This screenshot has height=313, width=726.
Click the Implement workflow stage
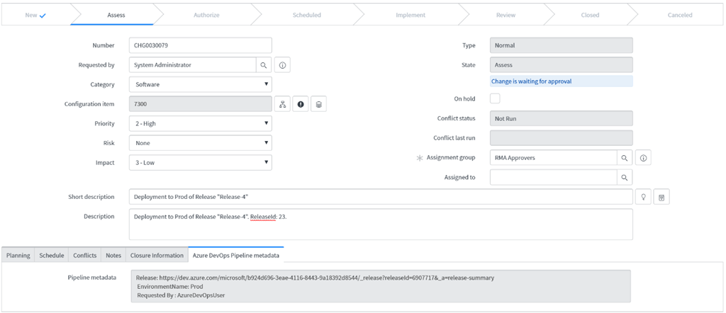coord(411,15)
